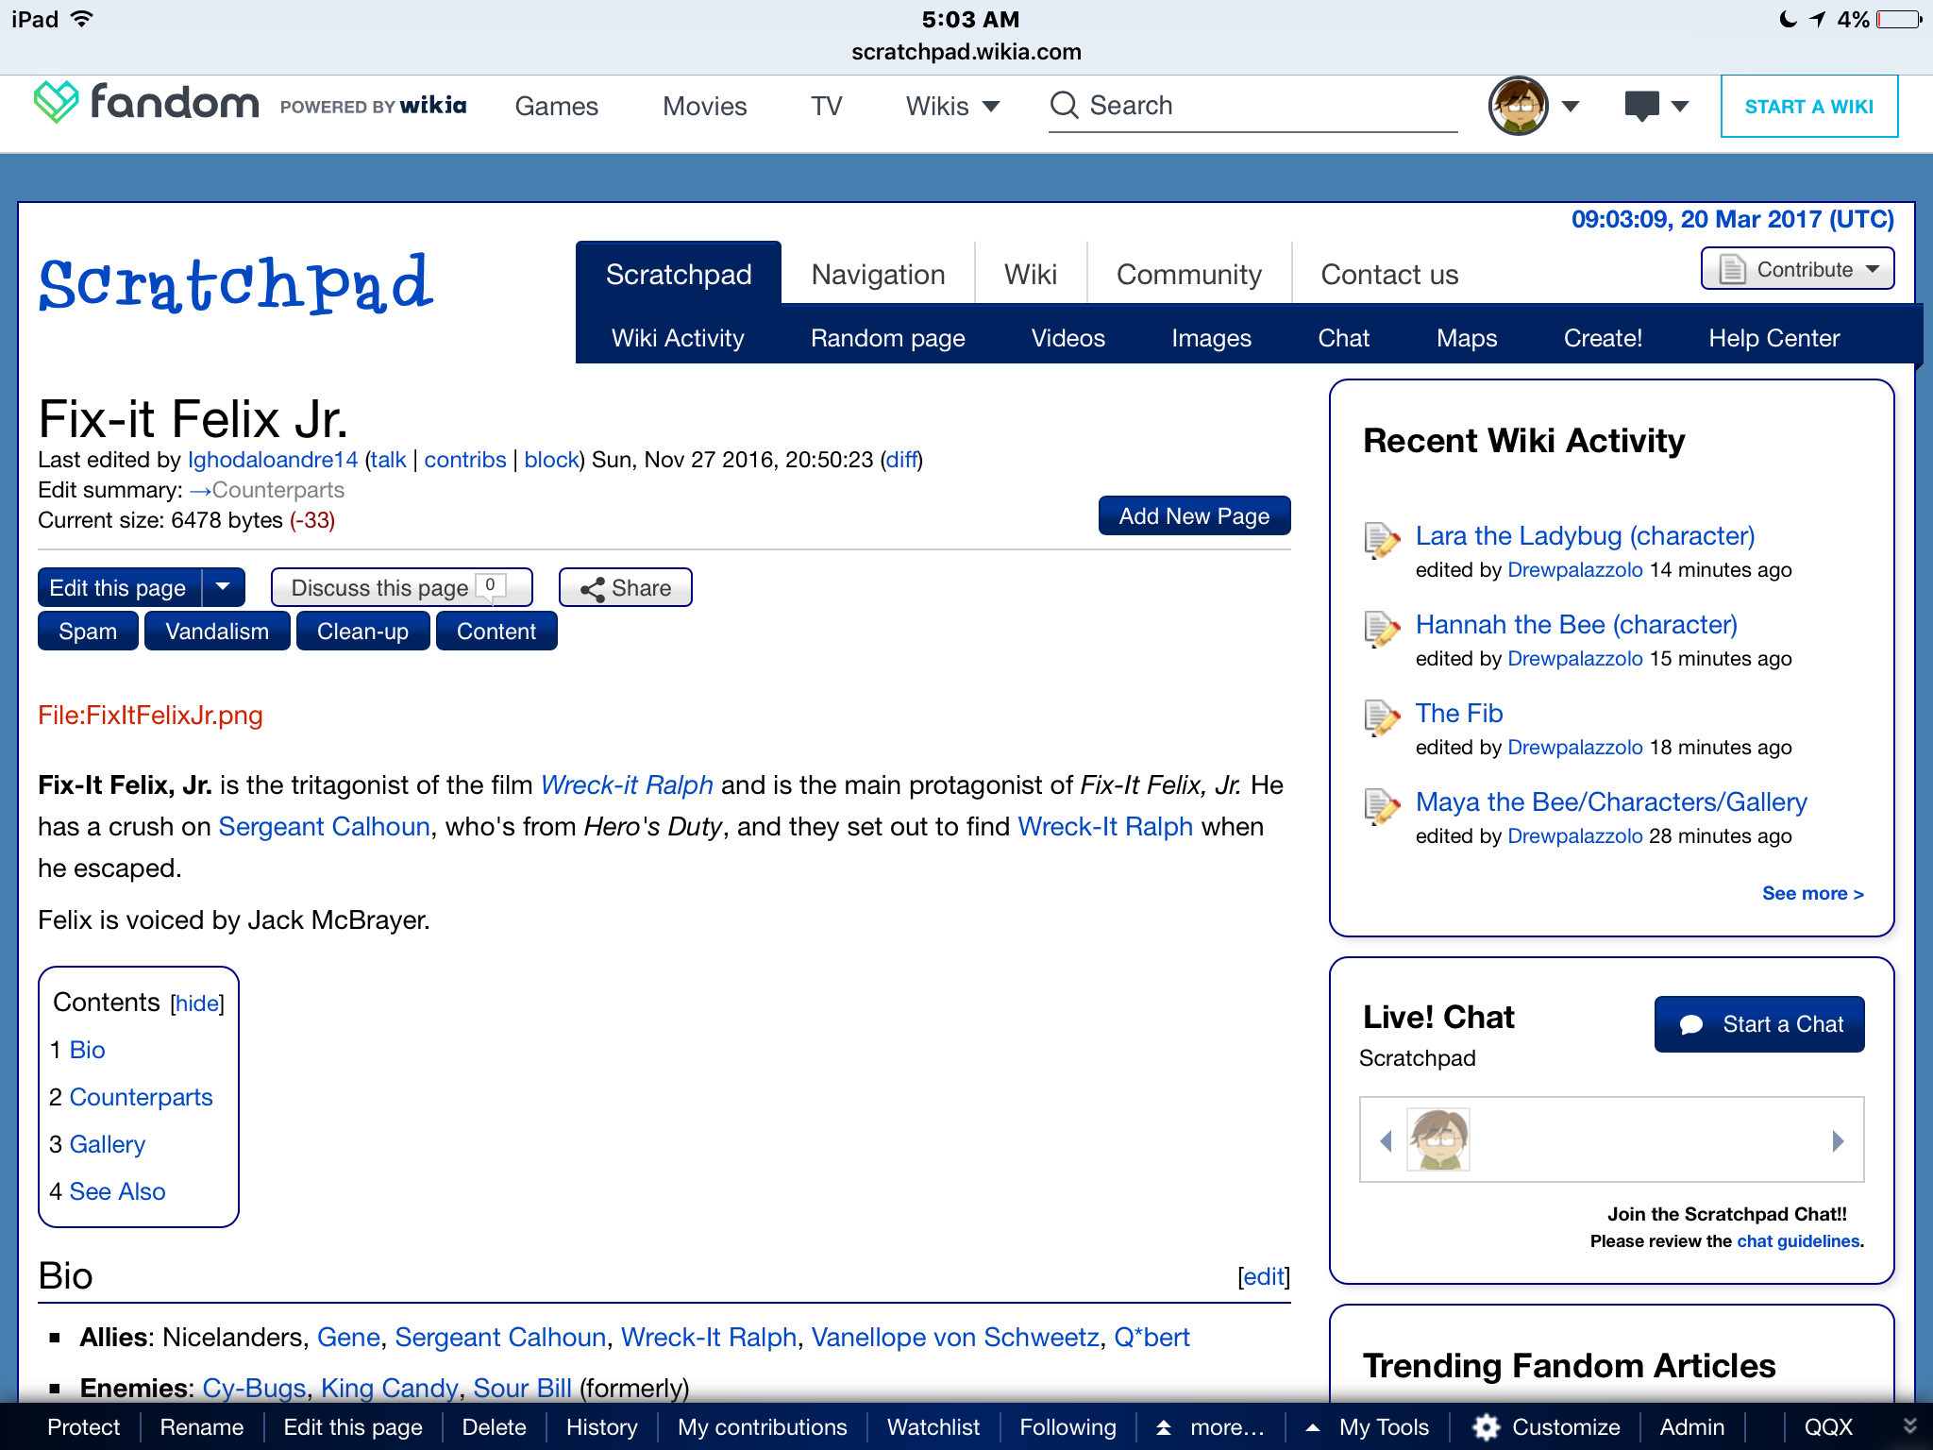Hide the Contents table

tap(197, 1003)
